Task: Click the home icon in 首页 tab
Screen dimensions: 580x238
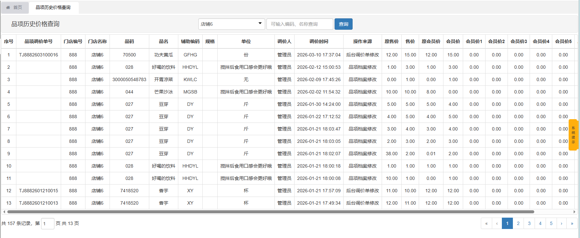Action: pyautogui.click(x=8, y=7)
